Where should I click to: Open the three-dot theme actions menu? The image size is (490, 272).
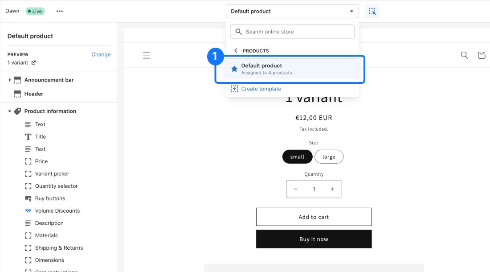60,11
